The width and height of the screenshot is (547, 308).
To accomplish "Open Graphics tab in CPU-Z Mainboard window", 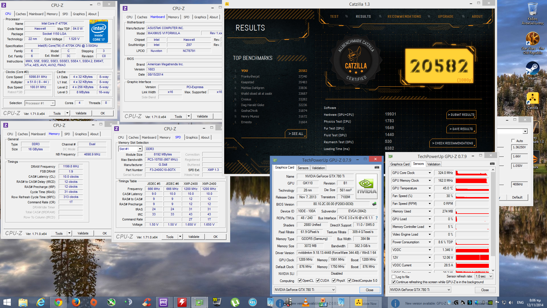I will (200, 17).
